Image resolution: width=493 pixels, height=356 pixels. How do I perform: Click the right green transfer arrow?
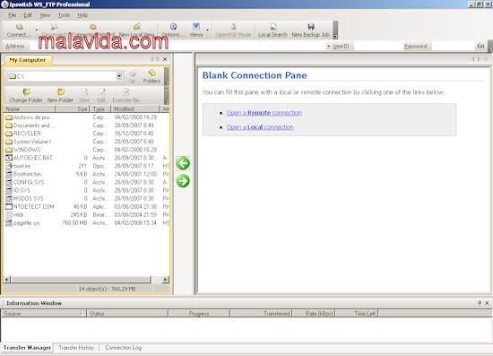pos(183,181)
